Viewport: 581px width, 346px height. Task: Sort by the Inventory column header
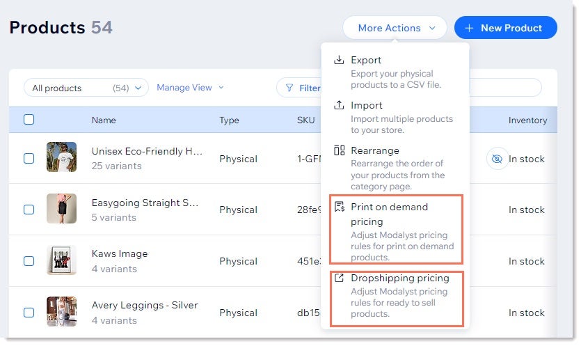point(527,120)
